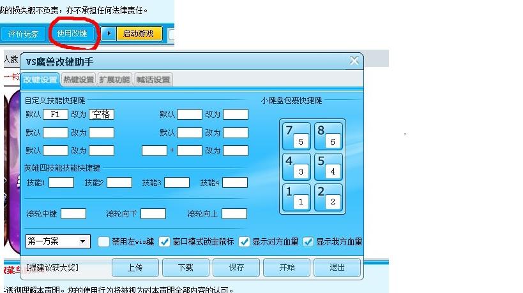Click the 保存 button
The height and width of the screenshot is (293, 523).
(x=236, y=268)
